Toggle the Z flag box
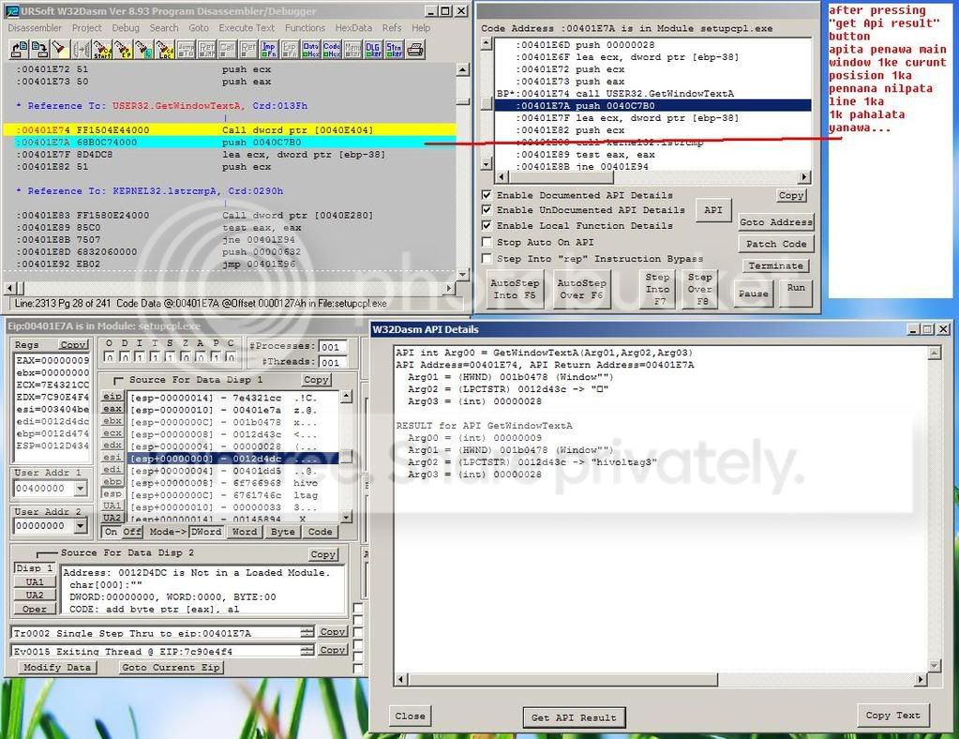This screenshot has width=959, height=739. point(185,356)
